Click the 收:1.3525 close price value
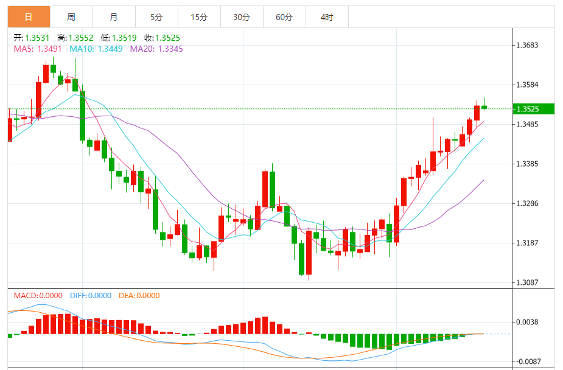 coord(163,38)
